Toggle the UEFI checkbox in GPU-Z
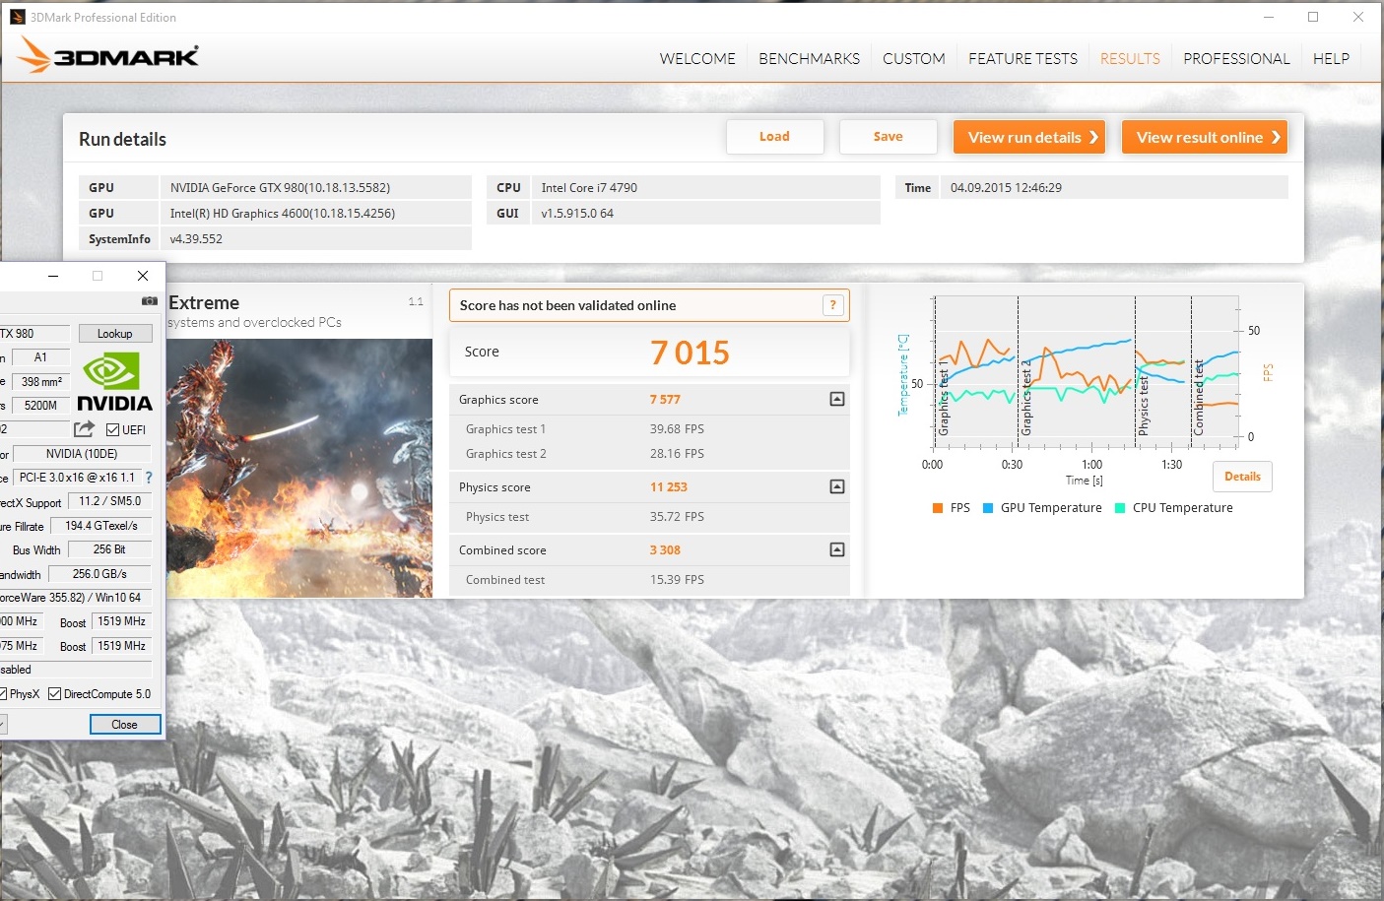Viewport: 1384px width, 901px height. click(112, 429)
